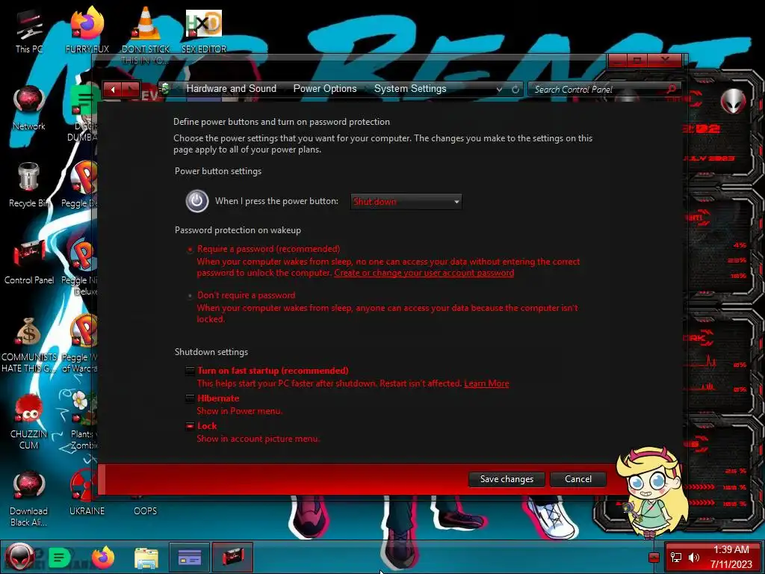Expand the address bar history chevron
The width and height of the screenshot is (765, 574).
click(x=499, y=90)
